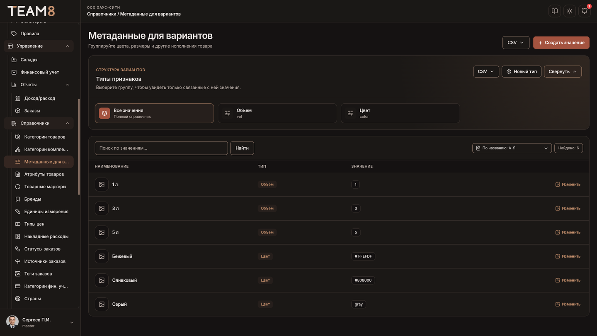Click the Создать значение button

pyautogui.click(x=561, y=43)
